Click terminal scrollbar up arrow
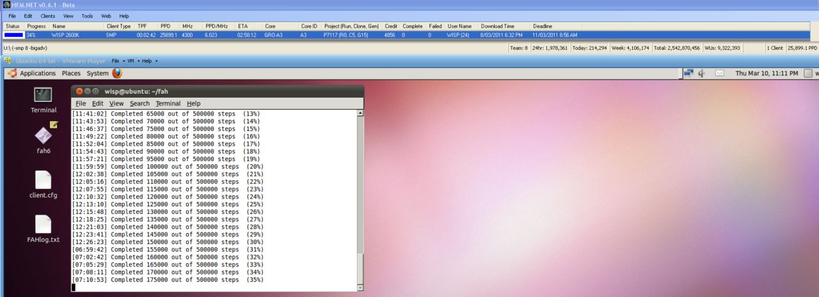 click(360, 113)
